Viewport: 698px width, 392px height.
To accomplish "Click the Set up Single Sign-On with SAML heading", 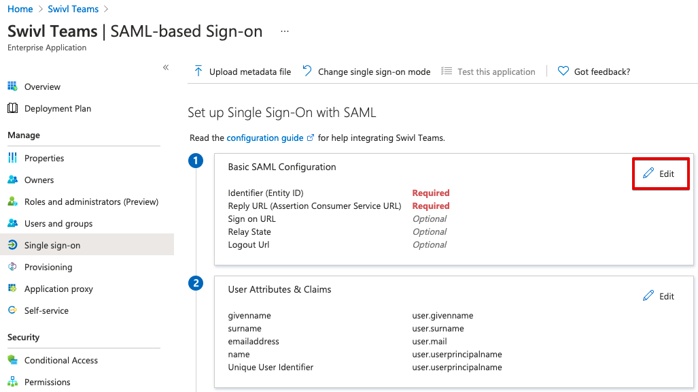I will click(282, 112).
